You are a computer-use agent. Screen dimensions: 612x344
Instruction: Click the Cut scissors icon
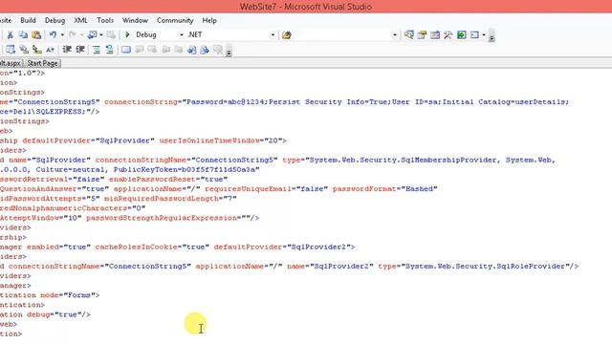(11, 35)
